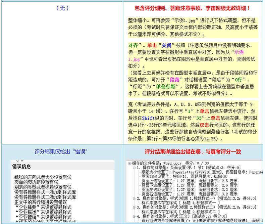265x224 pixels.
Task: Click the blue 'Shift' word in third note
Action: [148, 118]
